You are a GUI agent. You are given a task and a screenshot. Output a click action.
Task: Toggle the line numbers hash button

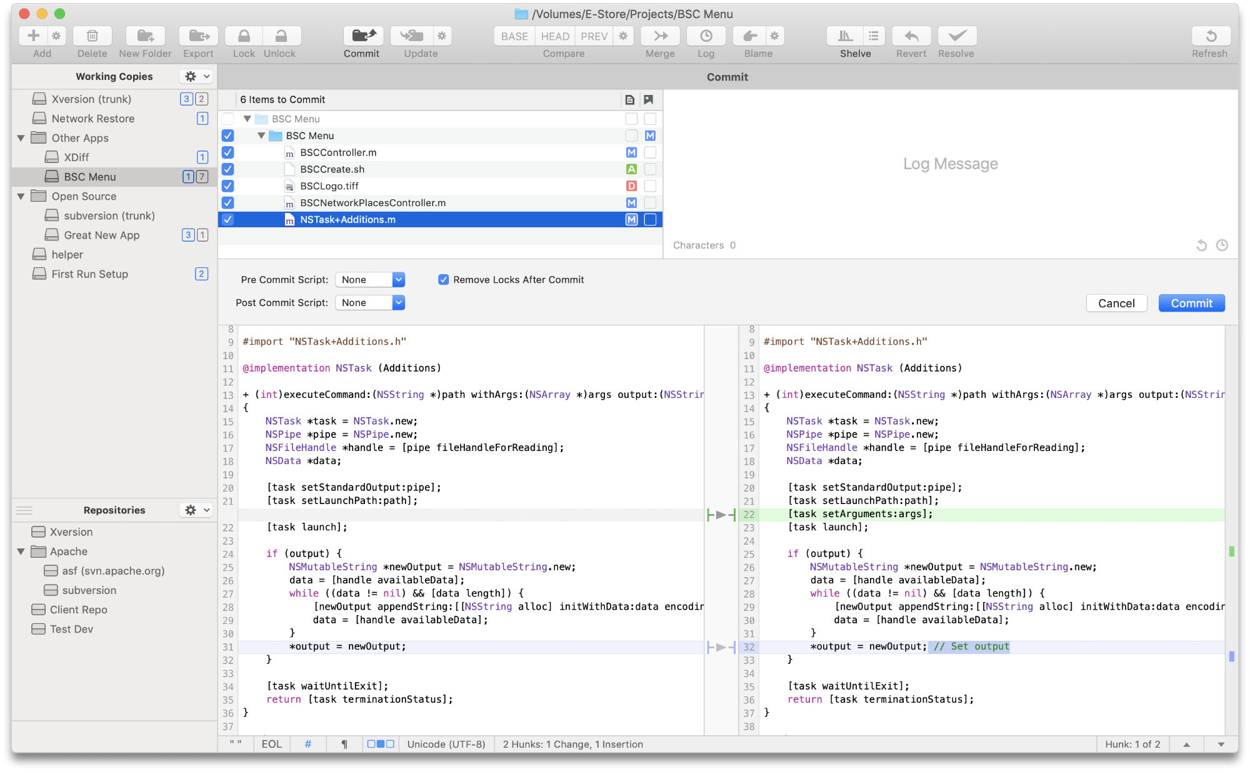pos(308,744)
